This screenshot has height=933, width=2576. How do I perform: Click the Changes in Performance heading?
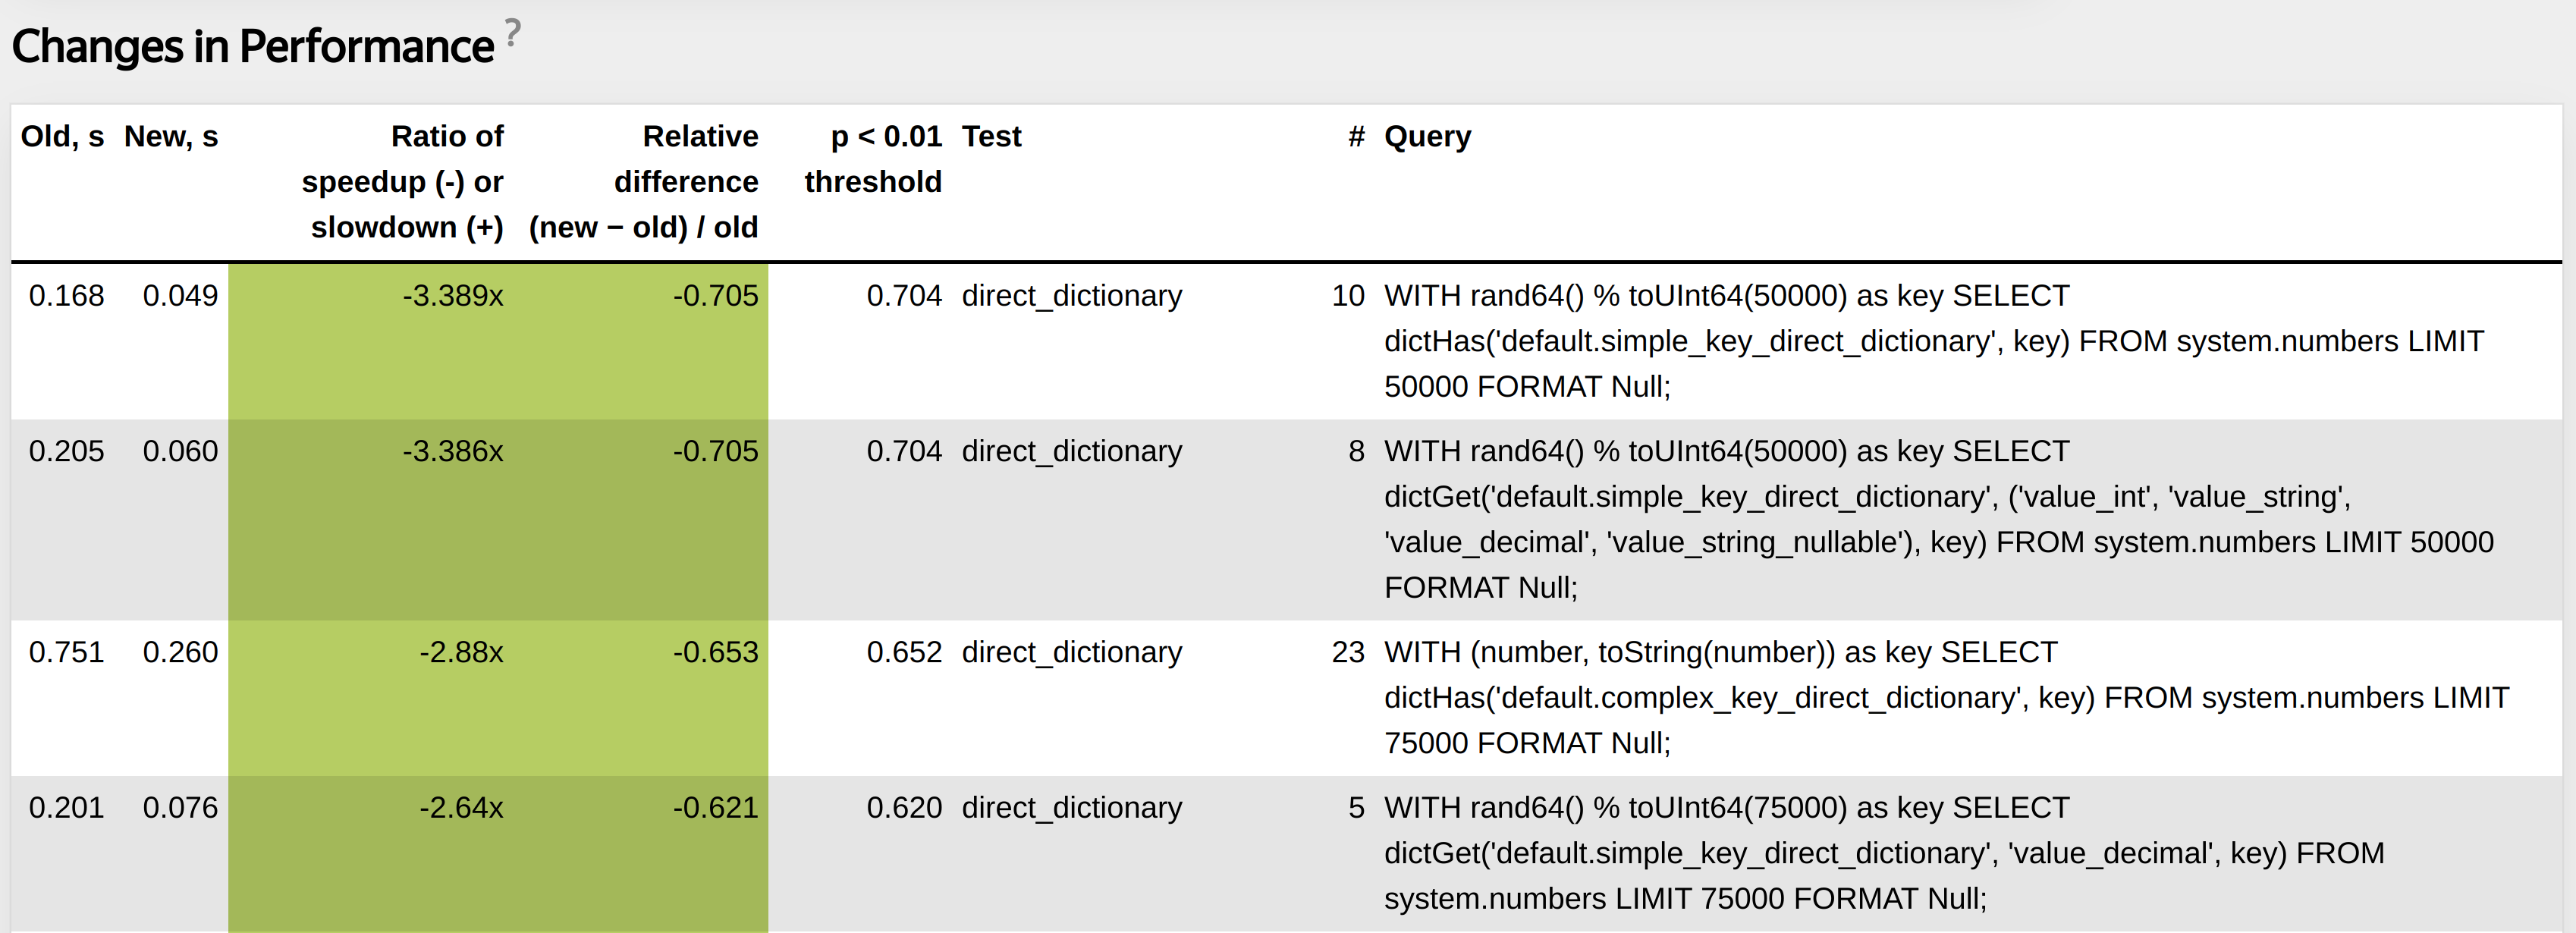252,47
